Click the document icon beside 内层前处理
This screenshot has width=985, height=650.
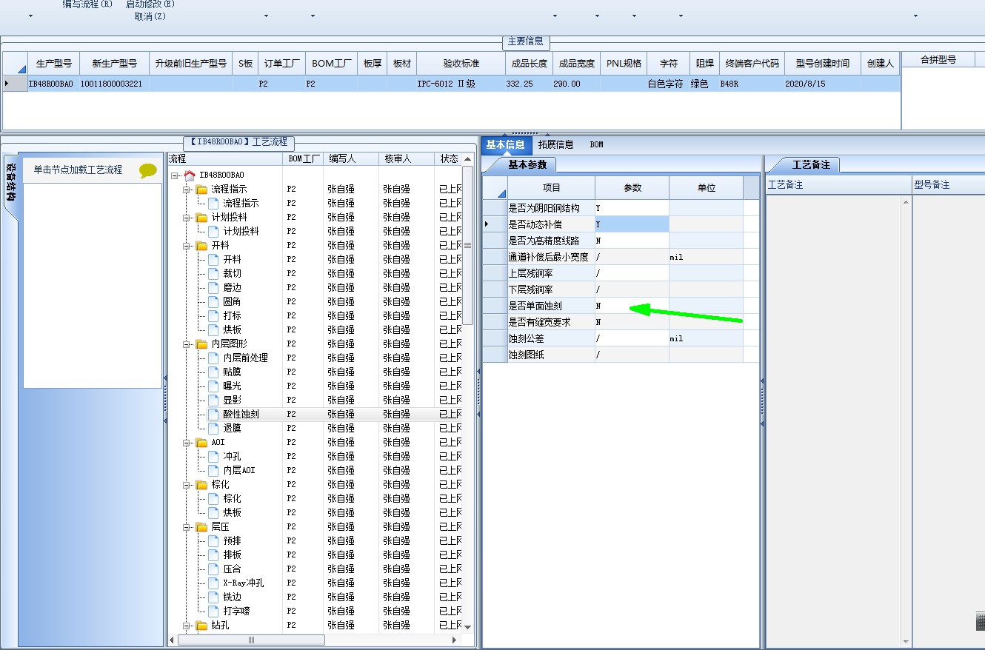point(213,358)
